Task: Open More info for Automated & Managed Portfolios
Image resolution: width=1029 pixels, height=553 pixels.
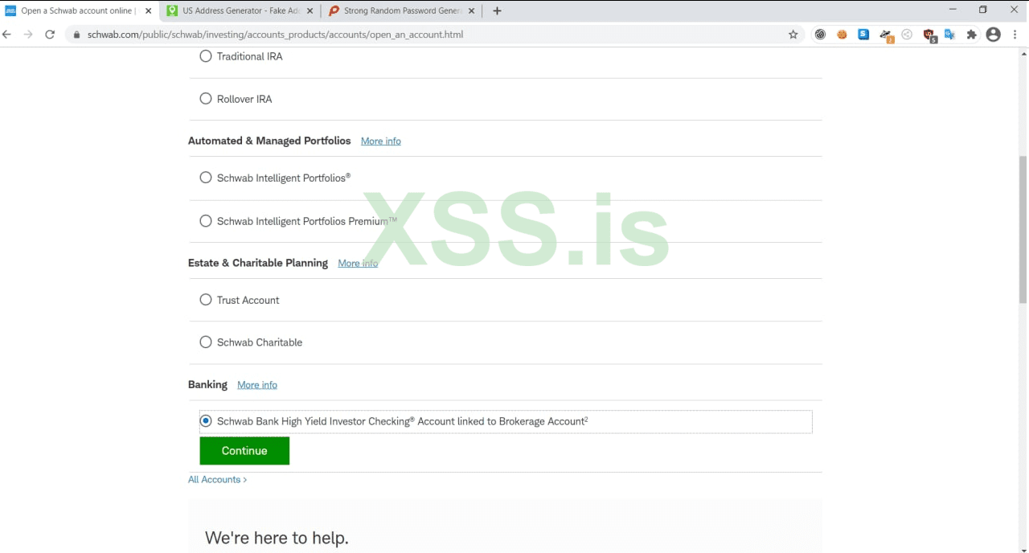Action: click(x=381, y=141)
